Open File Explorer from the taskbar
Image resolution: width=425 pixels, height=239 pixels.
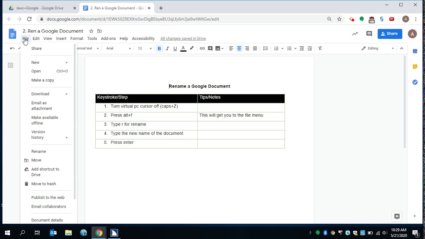[68, 233]
